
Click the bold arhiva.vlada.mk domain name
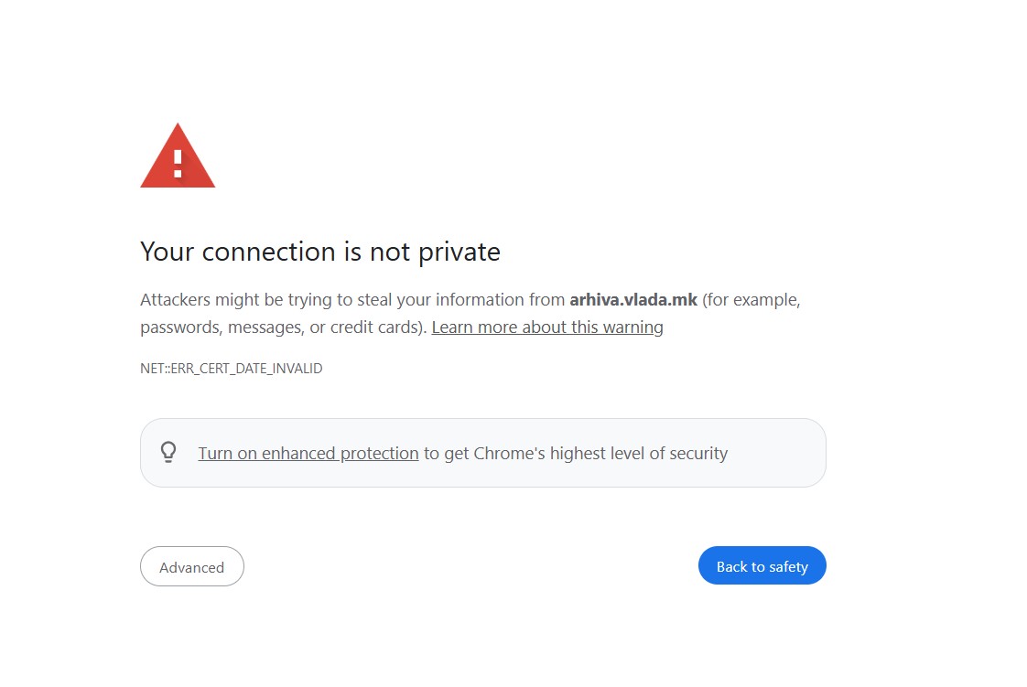tap(633, 300)
